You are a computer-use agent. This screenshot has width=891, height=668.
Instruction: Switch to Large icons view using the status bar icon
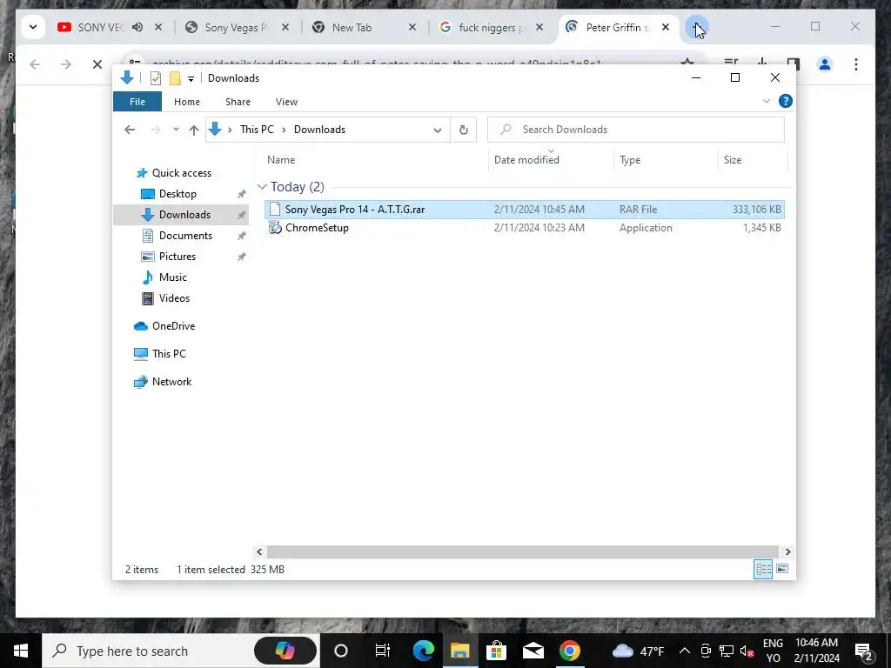(782, 569)
